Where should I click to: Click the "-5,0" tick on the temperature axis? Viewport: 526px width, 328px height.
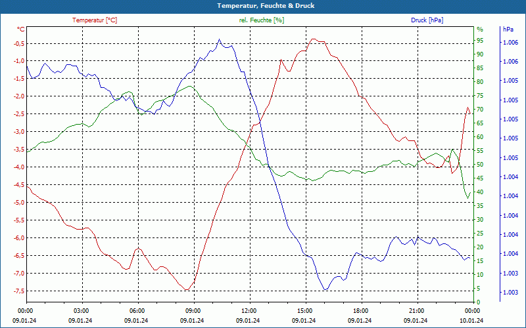19,203
